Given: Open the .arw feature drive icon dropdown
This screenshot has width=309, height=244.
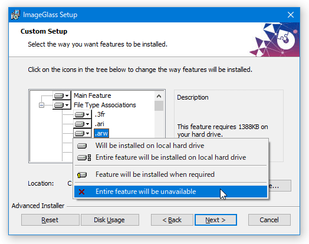Looking at the screenshot, I should point(83,133).
